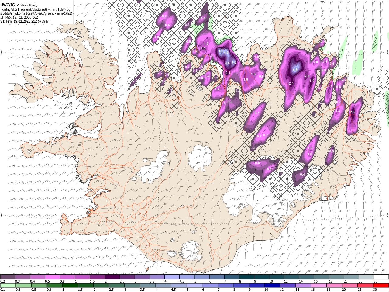Click the 'VT: Fim. 19.02.2026 21Z (+39 h)' line
Screen dimensions: 389x292
pyautogui.click(x=25, y=21)
